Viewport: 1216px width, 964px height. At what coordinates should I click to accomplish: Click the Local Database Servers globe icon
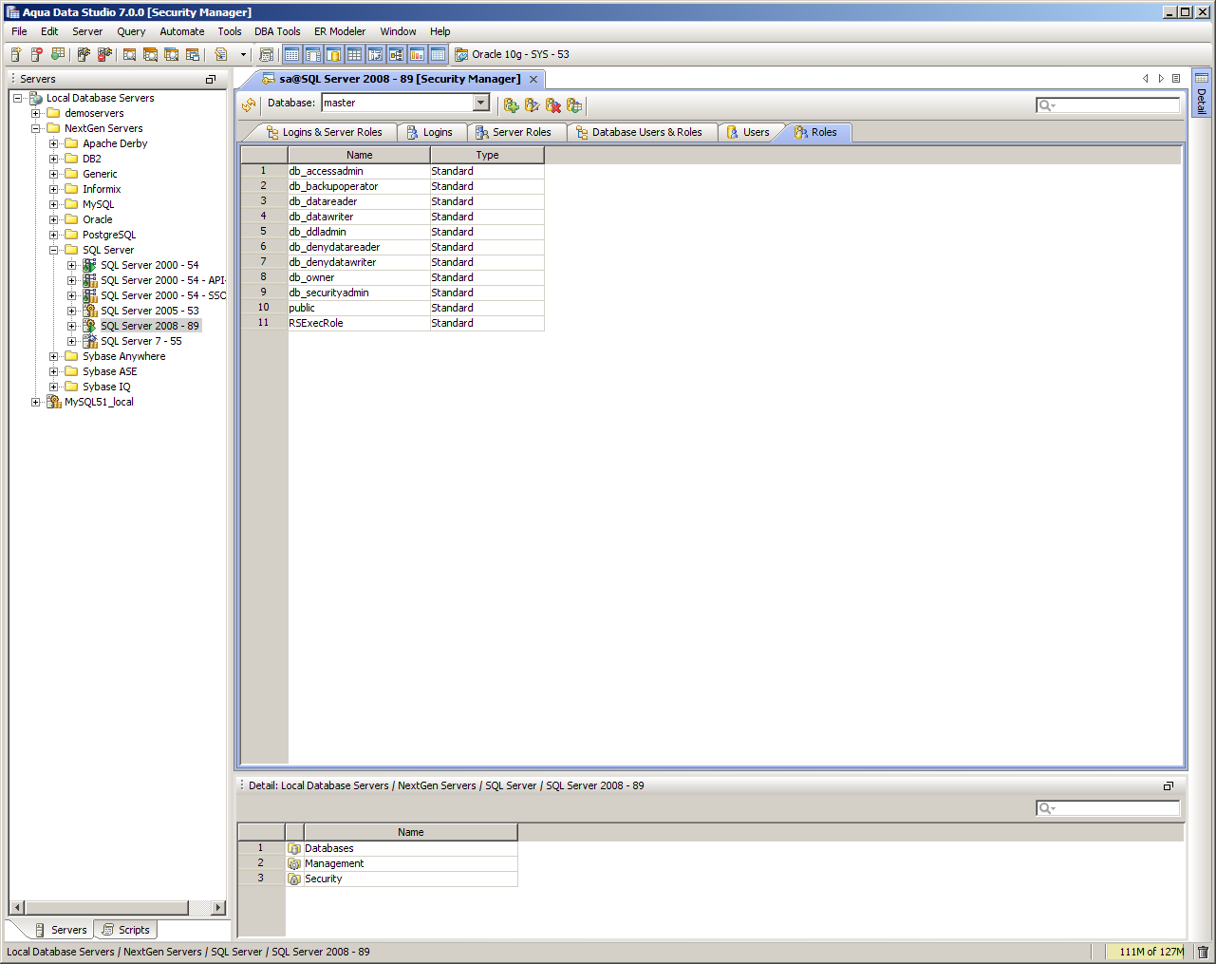point(36,98)
